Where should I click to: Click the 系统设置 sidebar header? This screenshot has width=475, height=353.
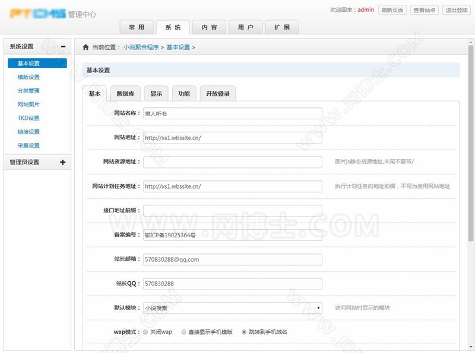coord(37,46)
